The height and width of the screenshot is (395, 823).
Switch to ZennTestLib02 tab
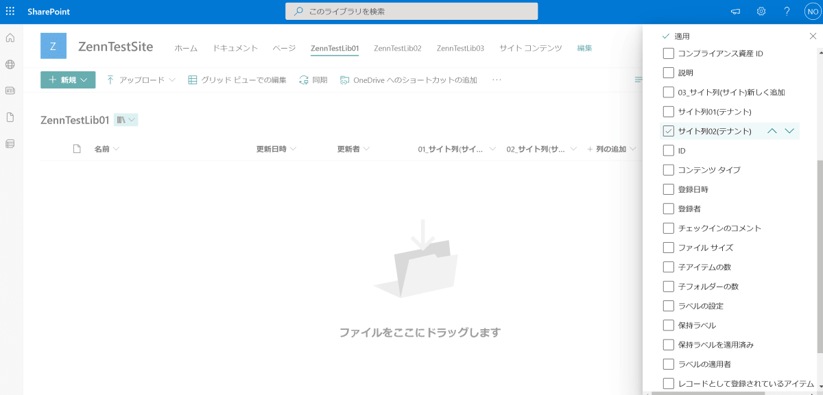click(x=398, y=48)
